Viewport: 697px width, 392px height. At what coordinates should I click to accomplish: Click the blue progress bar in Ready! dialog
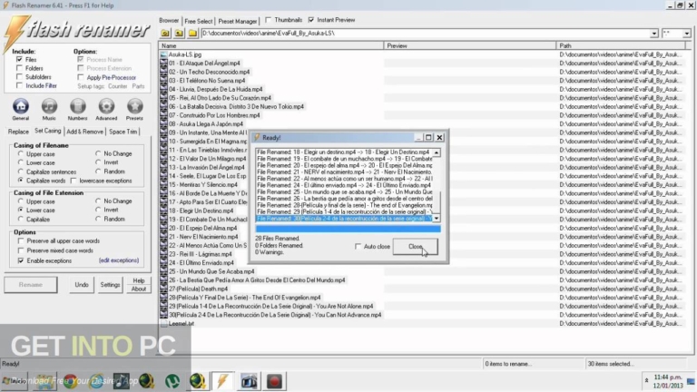(348, 229)
